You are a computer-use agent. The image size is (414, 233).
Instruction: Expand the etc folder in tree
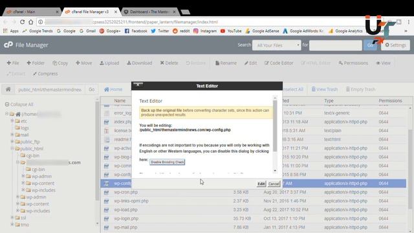pos(12,121)
